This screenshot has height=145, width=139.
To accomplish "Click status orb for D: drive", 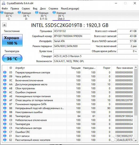I will coord(19,12).
